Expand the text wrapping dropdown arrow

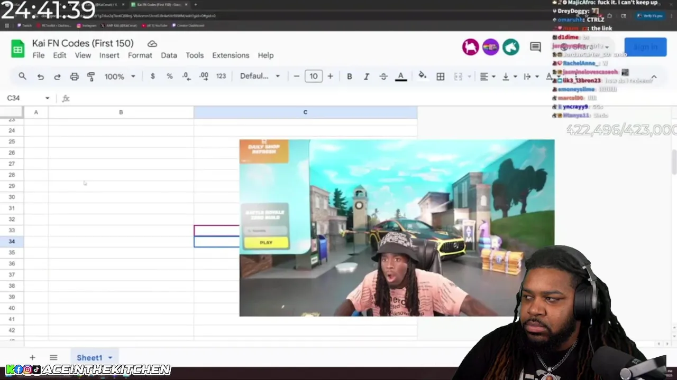[x=537, y=77]
